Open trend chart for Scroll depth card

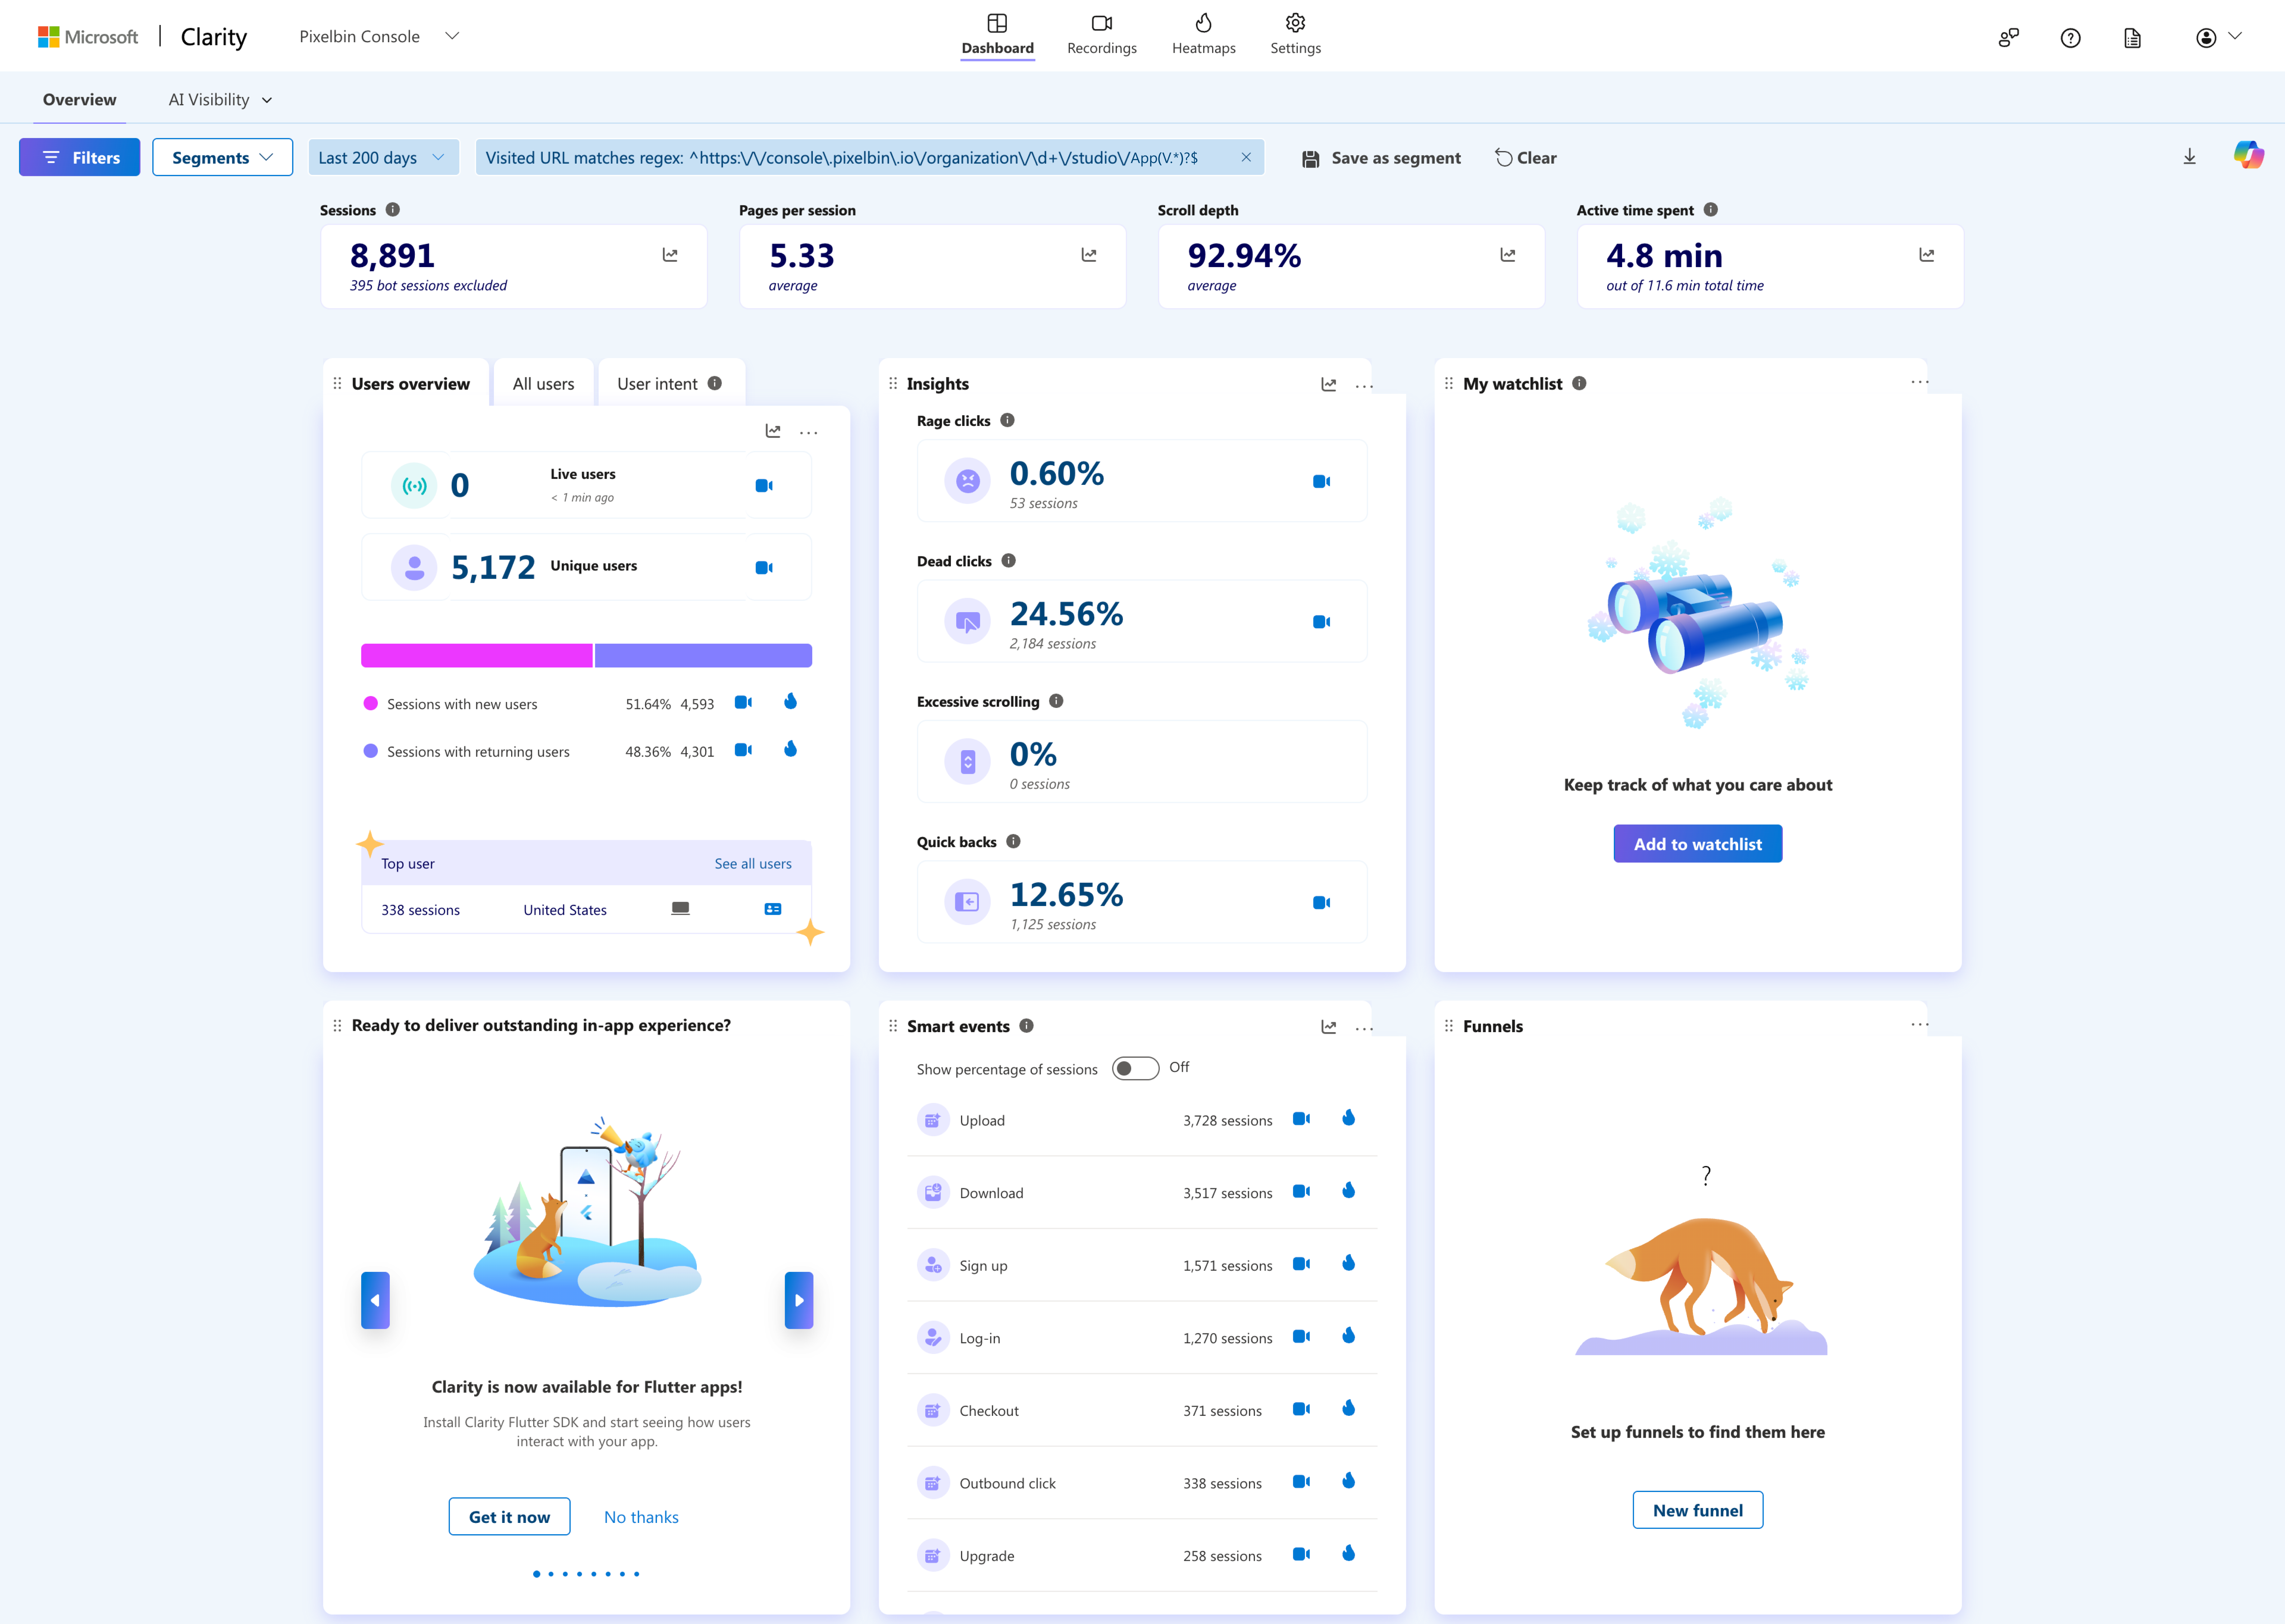1508,255
